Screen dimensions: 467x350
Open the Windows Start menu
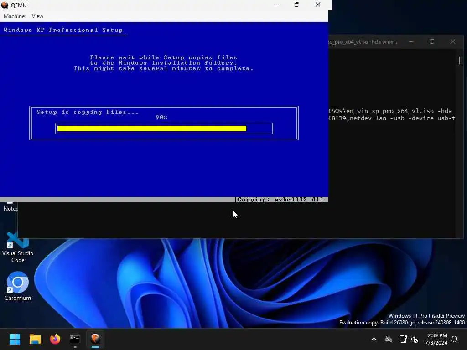click(x=15, y=339)
